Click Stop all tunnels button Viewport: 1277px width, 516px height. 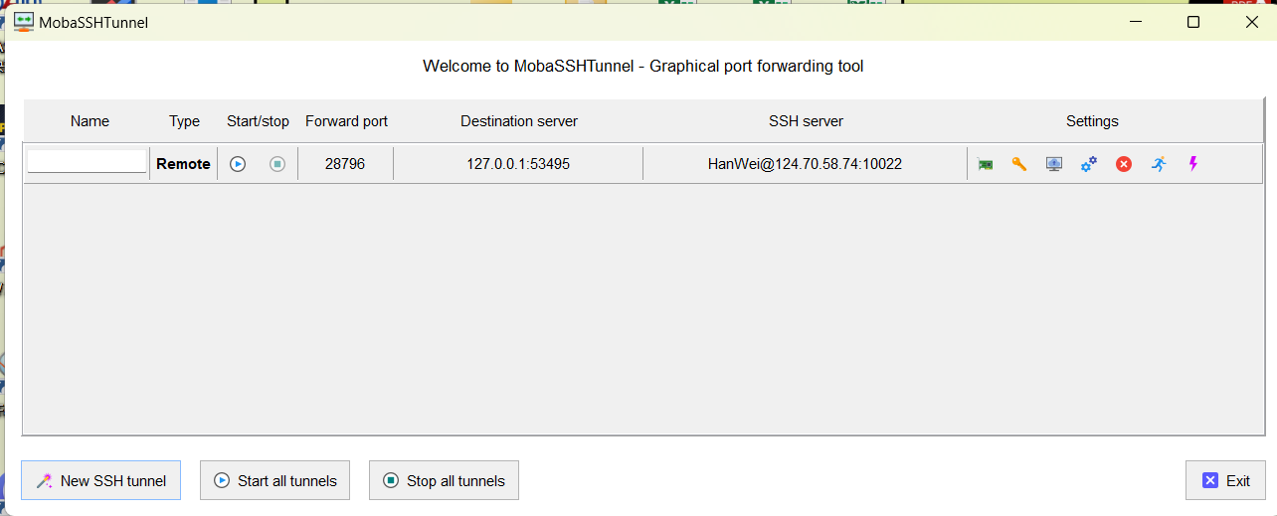point(444,481)
